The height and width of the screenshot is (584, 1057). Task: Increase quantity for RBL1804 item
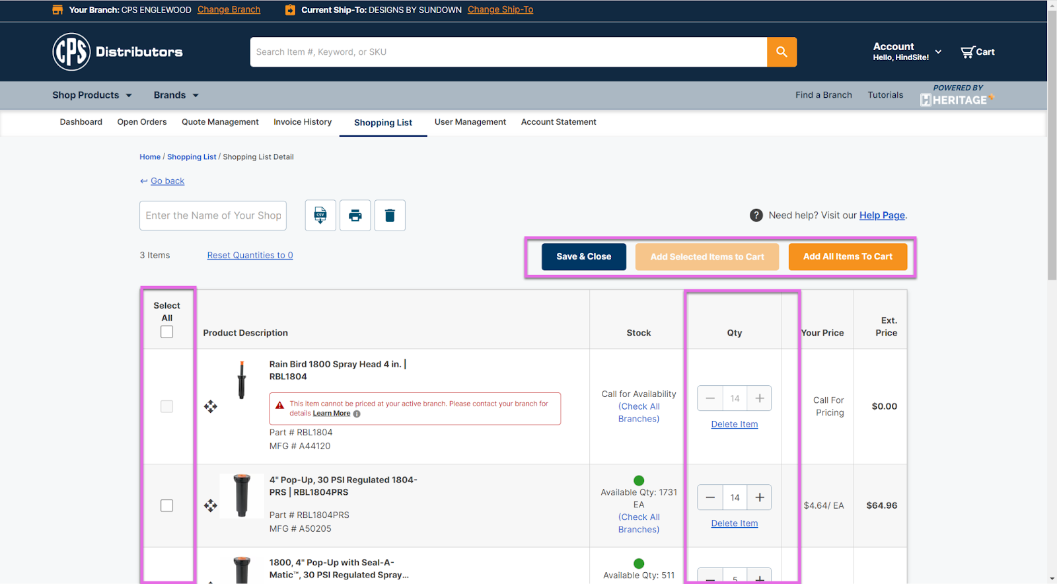760,398
